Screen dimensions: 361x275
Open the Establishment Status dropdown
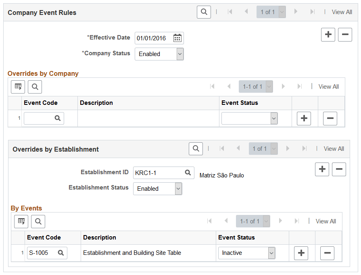(179, 189)
